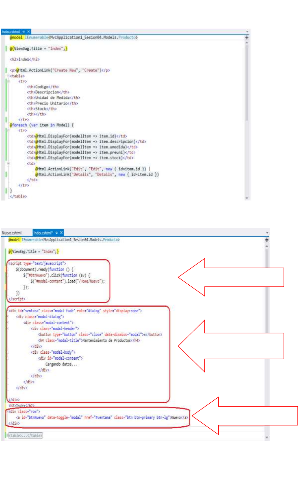Collapse the $(document).ready function outline

[x=7, y=269]
